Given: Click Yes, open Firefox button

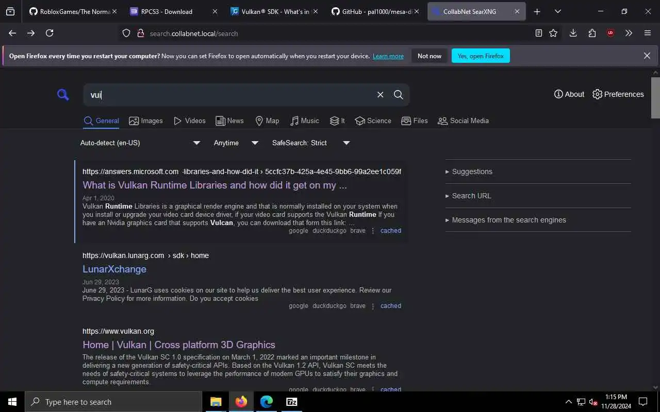Looking at the screenshot, I should pos(481,56).
